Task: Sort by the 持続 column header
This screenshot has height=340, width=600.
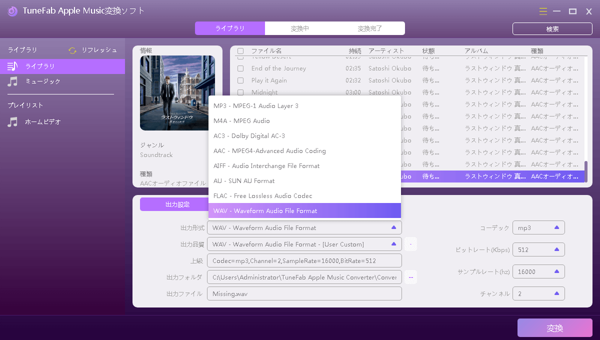Action: tap(355, 51)
